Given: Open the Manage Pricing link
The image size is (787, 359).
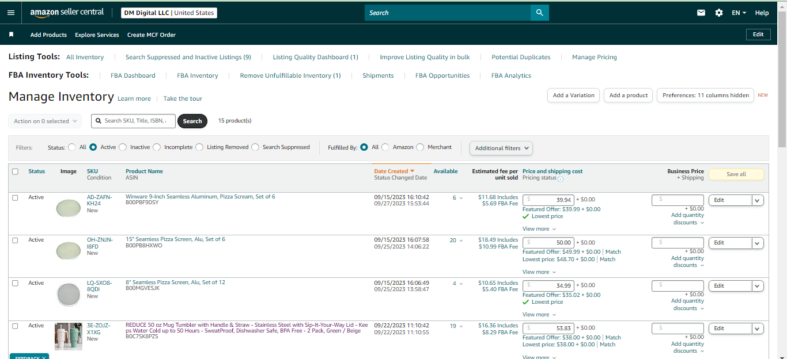Looking at the screenshot, I should 595,57.
